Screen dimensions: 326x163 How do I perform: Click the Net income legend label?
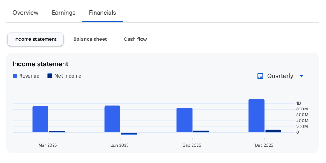(68, 76)
